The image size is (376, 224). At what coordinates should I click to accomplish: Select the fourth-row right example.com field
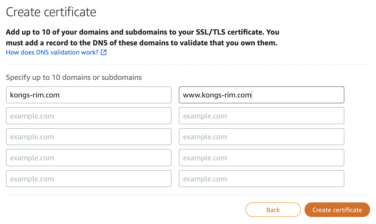pyautogui.click(x=262, y=158)
